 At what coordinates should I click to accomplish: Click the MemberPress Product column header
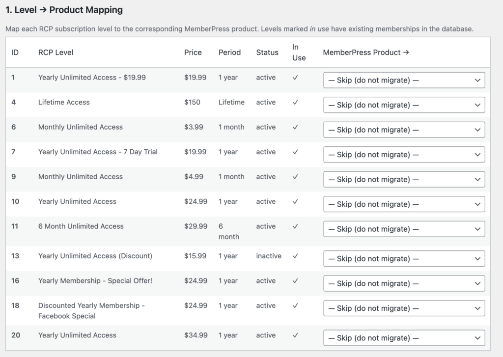point(366,52)
